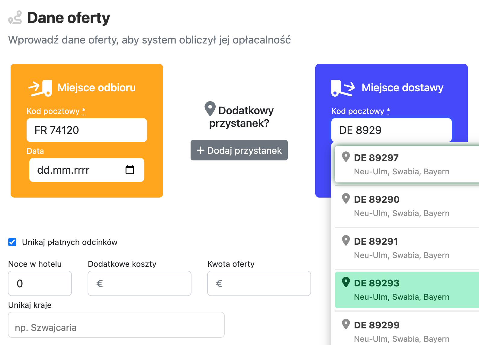Focus the pickup postal code field FR 74120
The image size is (479, 345).
(x=87, y=130)
